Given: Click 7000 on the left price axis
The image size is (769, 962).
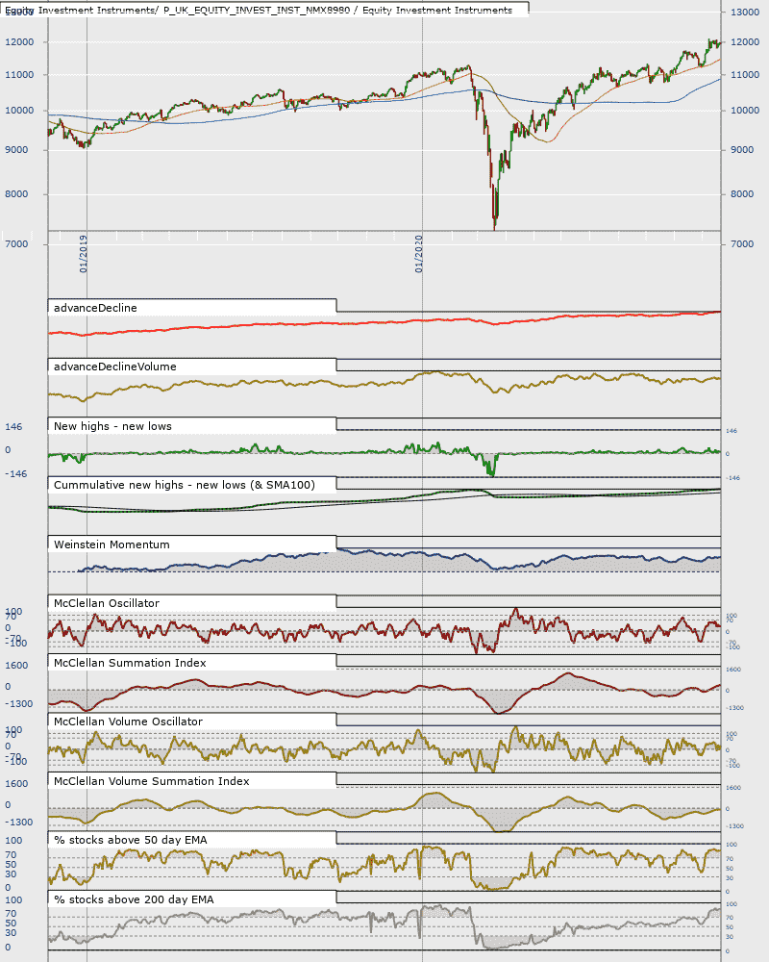Looking at the screenshot, I should tap(16, 244).
